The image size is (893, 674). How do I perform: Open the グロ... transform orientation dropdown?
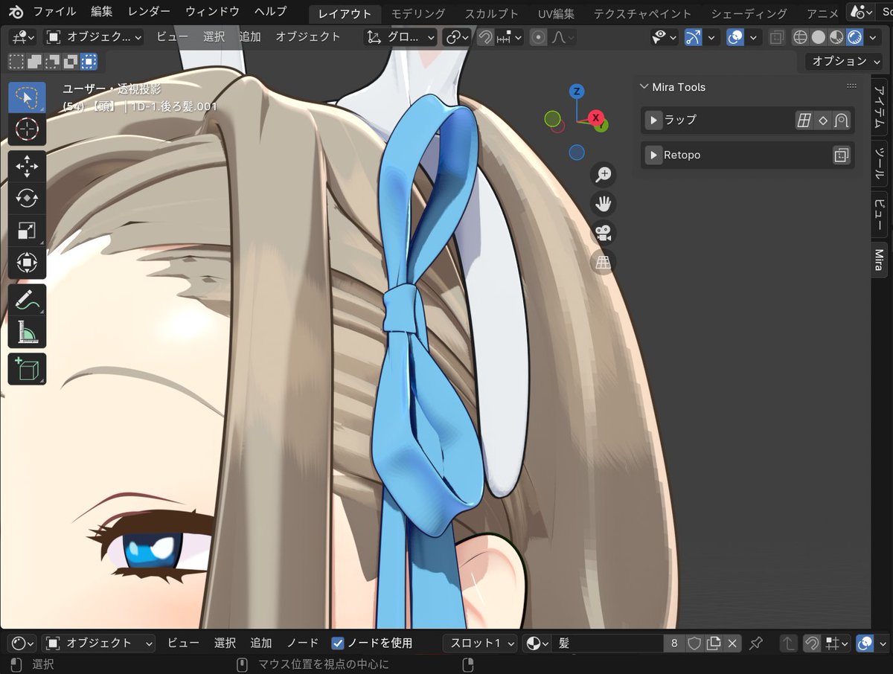pos(400,37)
